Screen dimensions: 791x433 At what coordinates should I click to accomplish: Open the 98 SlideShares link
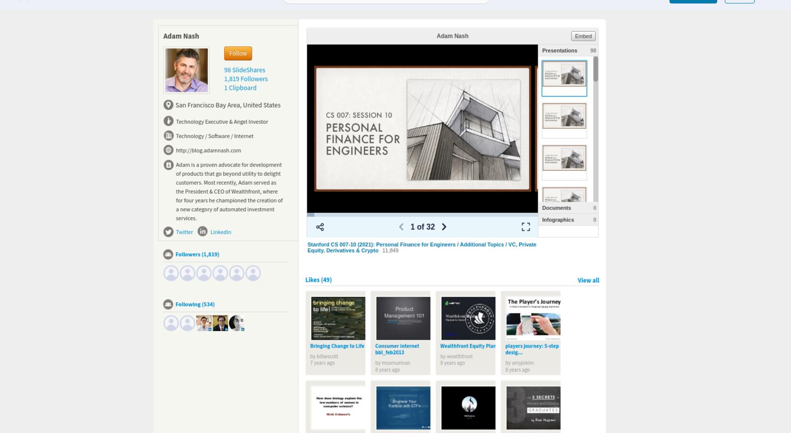point(245,70)
